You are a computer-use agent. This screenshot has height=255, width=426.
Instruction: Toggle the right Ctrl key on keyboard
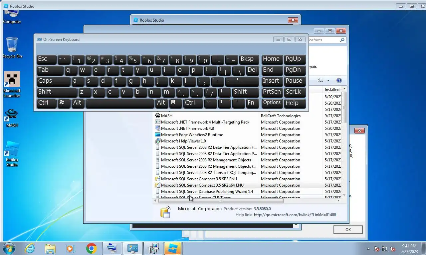pyautogui.click(x=193, y=103)
